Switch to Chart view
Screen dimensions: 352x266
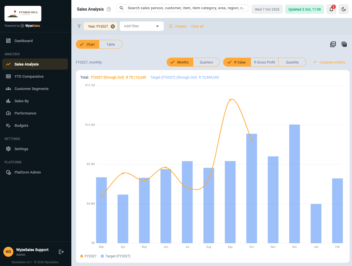pyautogui.click(x=88, y=44)
